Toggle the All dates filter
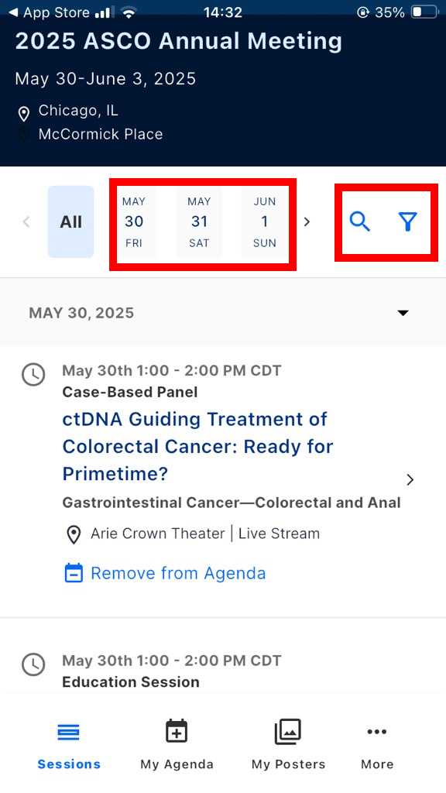 (70, 221)
